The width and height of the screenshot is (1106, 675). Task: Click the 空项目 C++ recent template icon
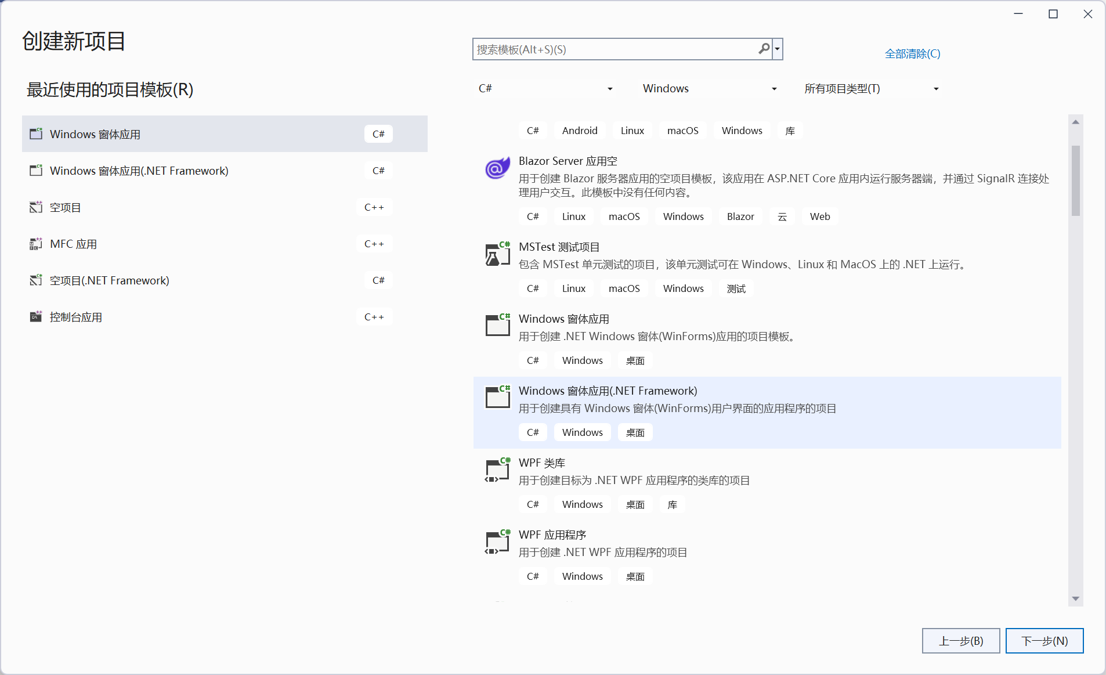[x=36, y=207]
